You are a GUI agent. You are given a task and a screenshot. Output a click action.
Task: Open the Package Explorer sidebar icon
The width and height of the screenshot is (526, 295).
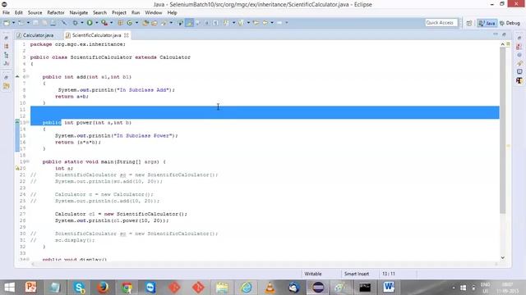coord(6,46)
